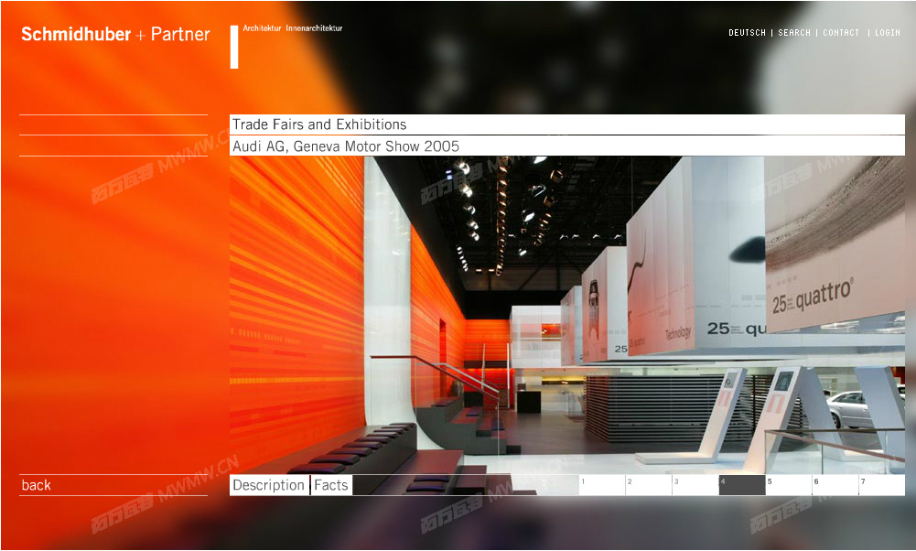Click the Schmidhuber + Partner logo
Viewport: 916px width, 551px height.
pos(115,35)
